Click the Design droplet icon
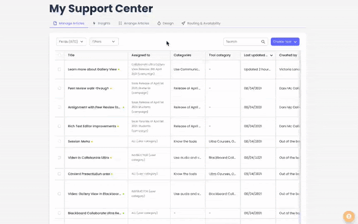 click(159, 23)
